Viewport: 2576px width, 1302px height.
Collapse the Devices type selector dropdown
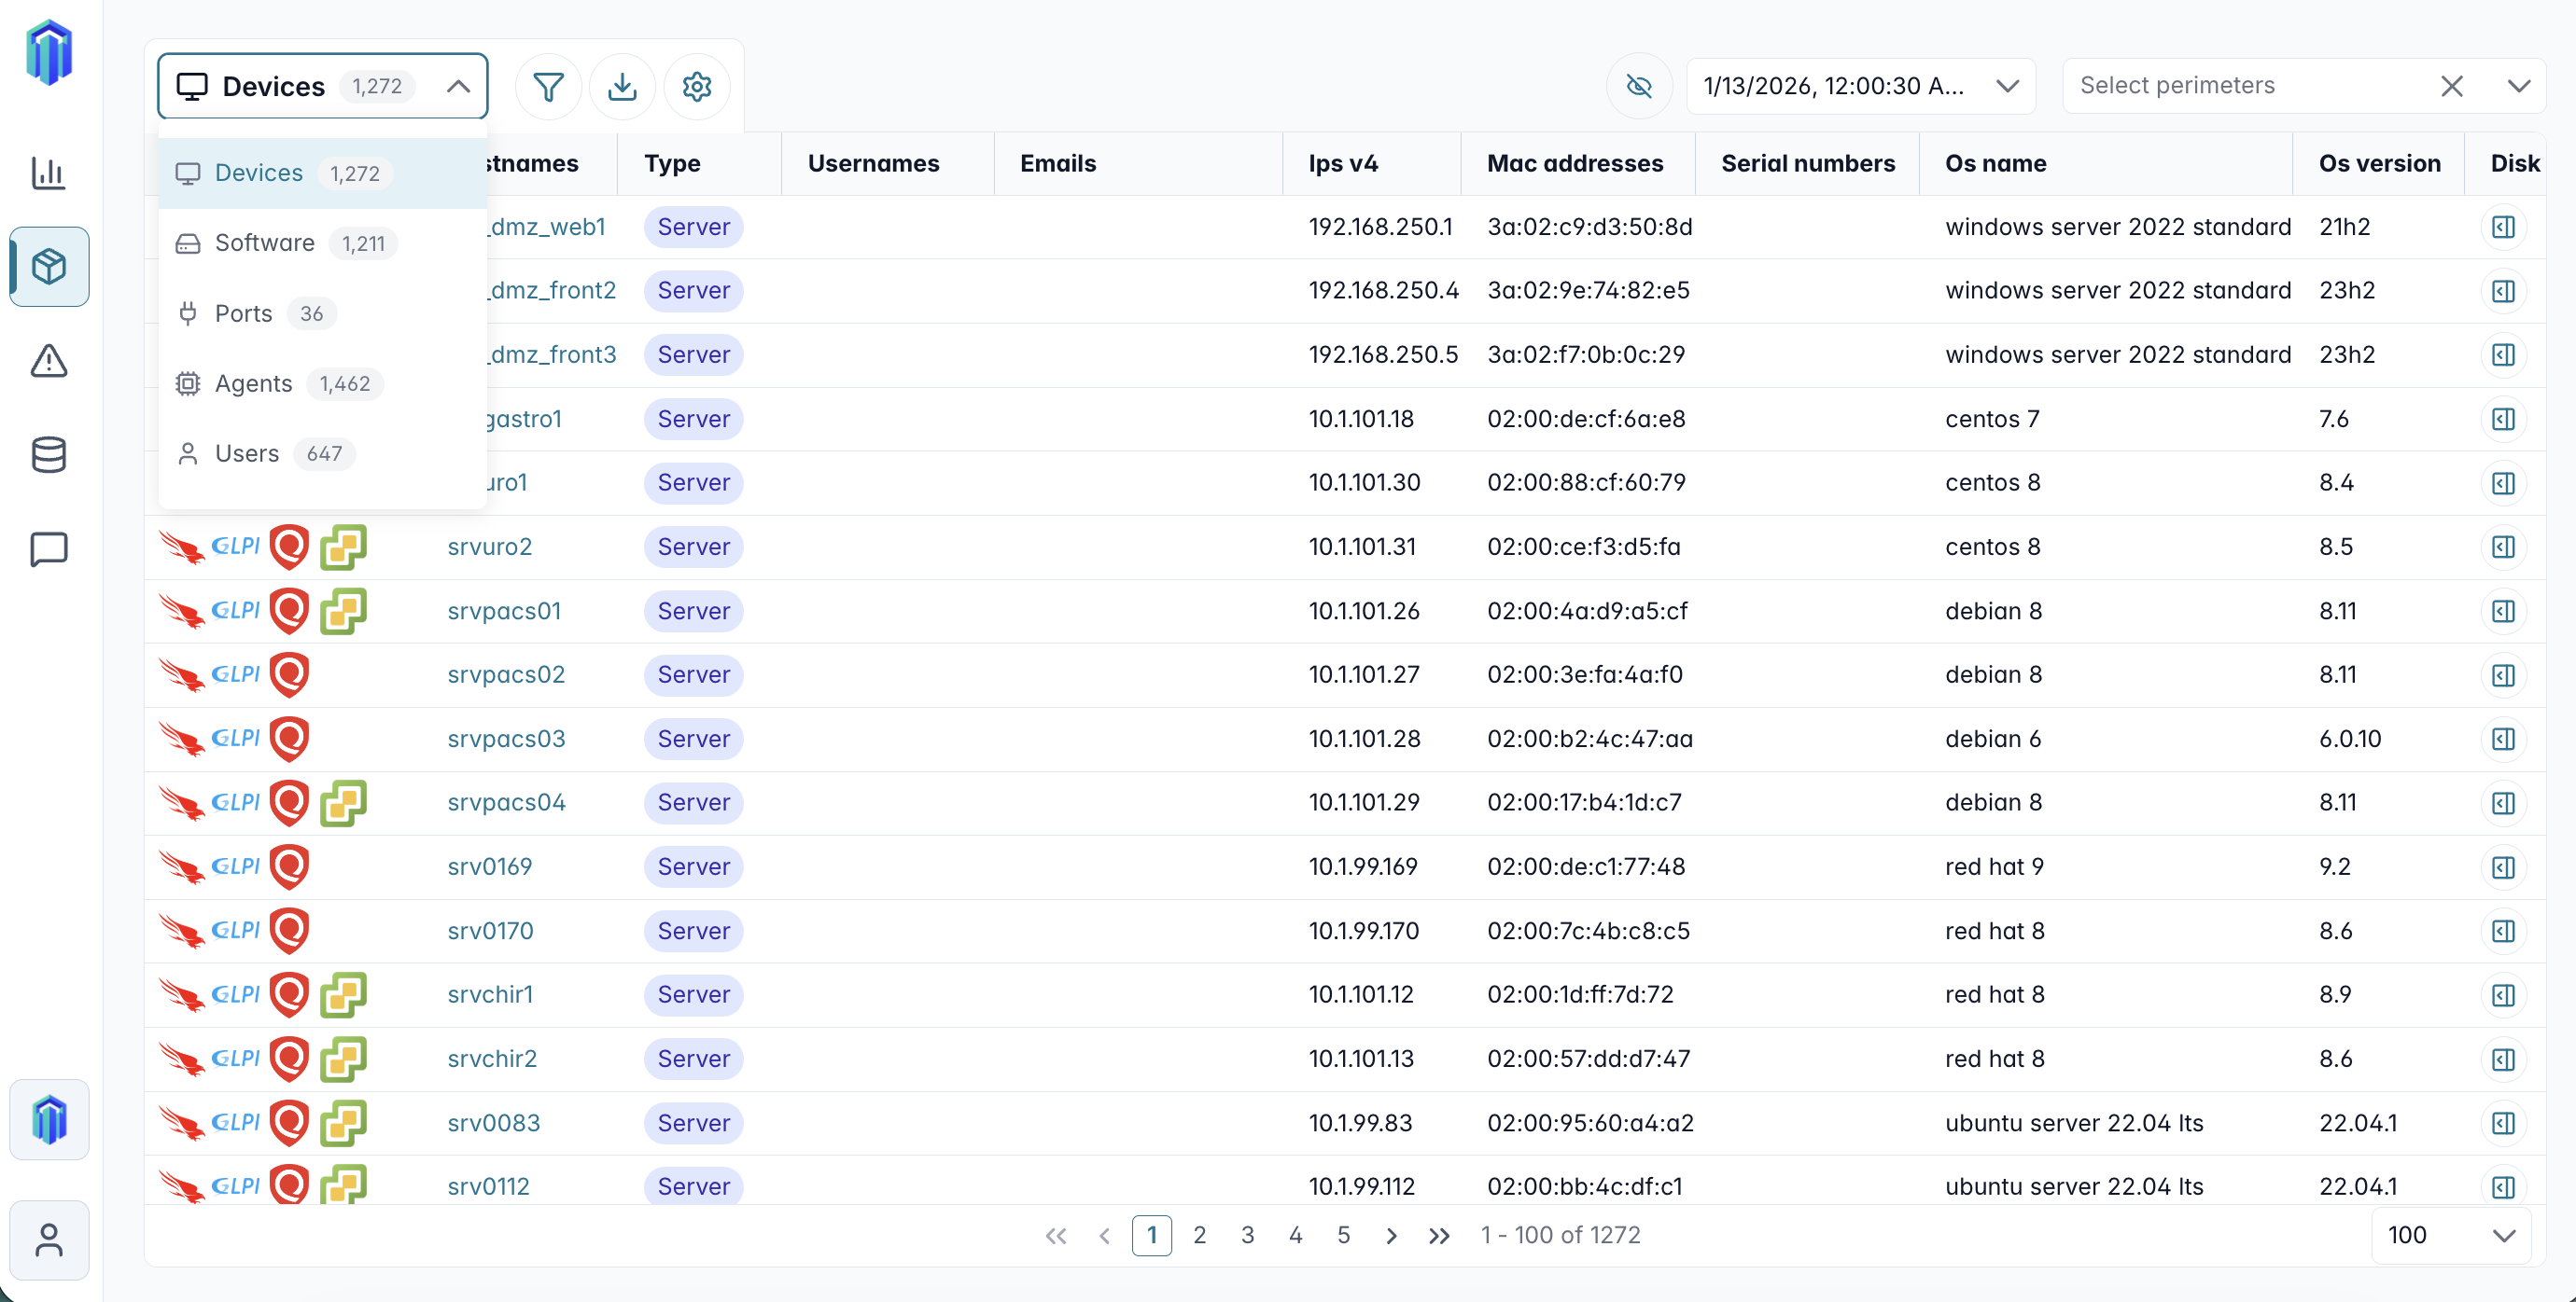pyautogui.click(x=458, y=86)
